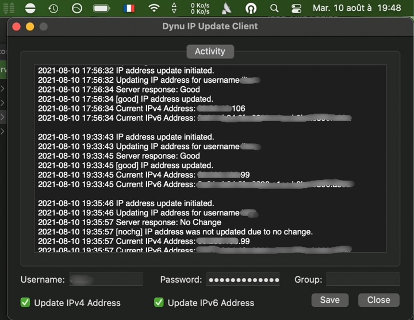
Task: Focus the Password field
Action: coord(243,280)
